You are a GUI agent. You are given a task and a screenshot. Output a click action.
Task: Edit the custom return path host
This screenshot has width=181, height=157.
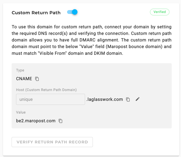coord(138,99)
